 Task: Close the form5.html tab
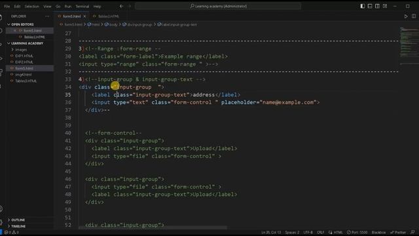coord(84,16)
